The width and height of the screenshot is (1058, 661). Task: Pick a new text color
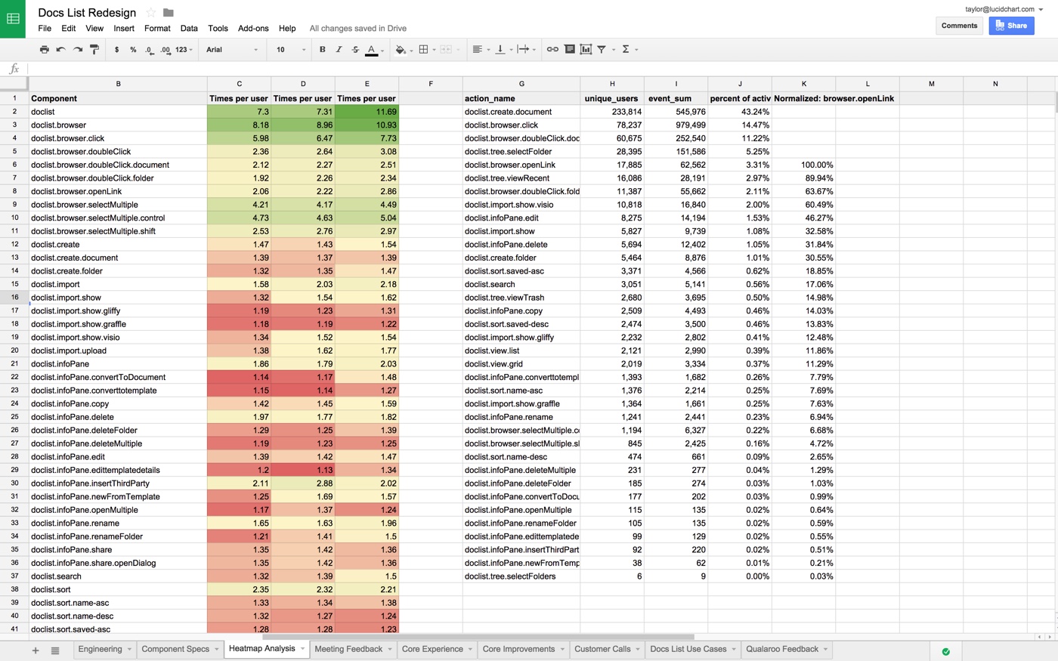371,49
